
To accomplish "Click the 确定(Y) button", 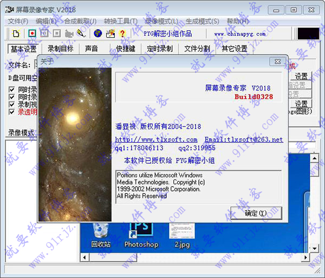I will tap(256, 213).
